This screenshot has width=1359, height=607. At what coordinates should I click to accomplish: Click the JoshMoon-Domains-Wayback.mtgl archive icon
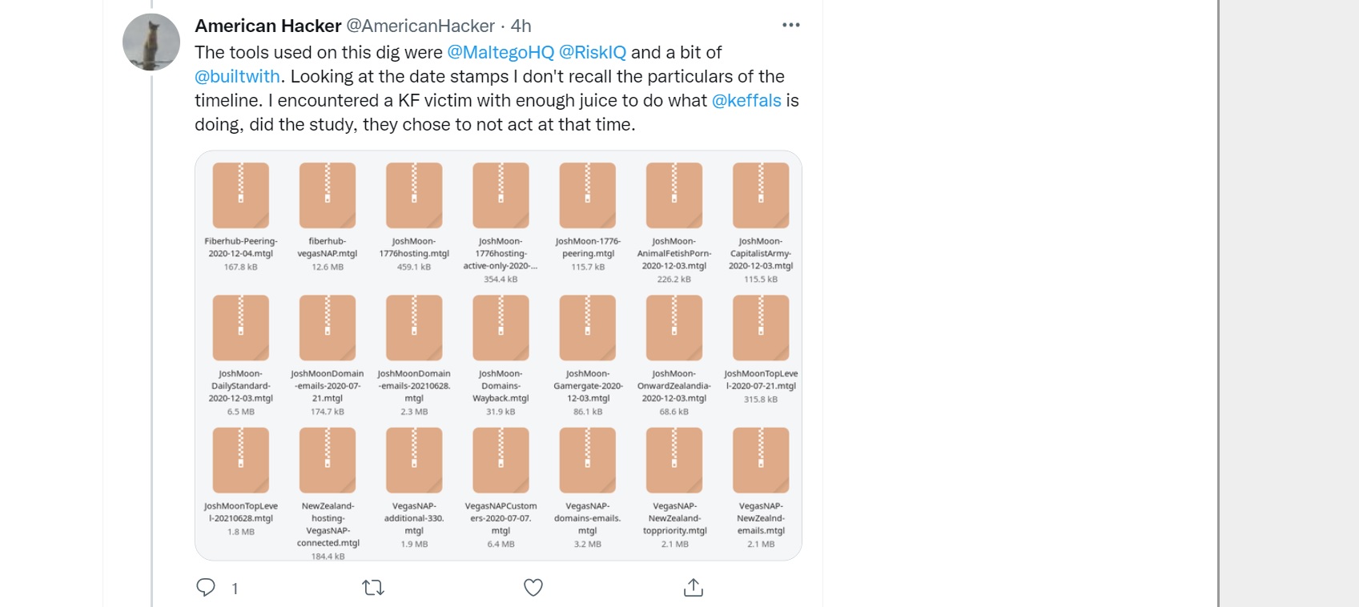[x=501, y=328]
